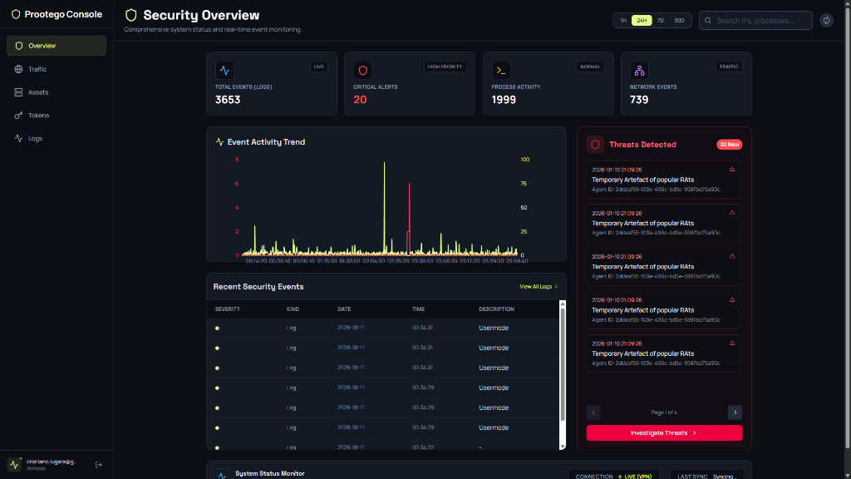Click the previous page chevron in threats panel
Image resolution: width=851 pixels, height=479 pixels.
(593, 412)
